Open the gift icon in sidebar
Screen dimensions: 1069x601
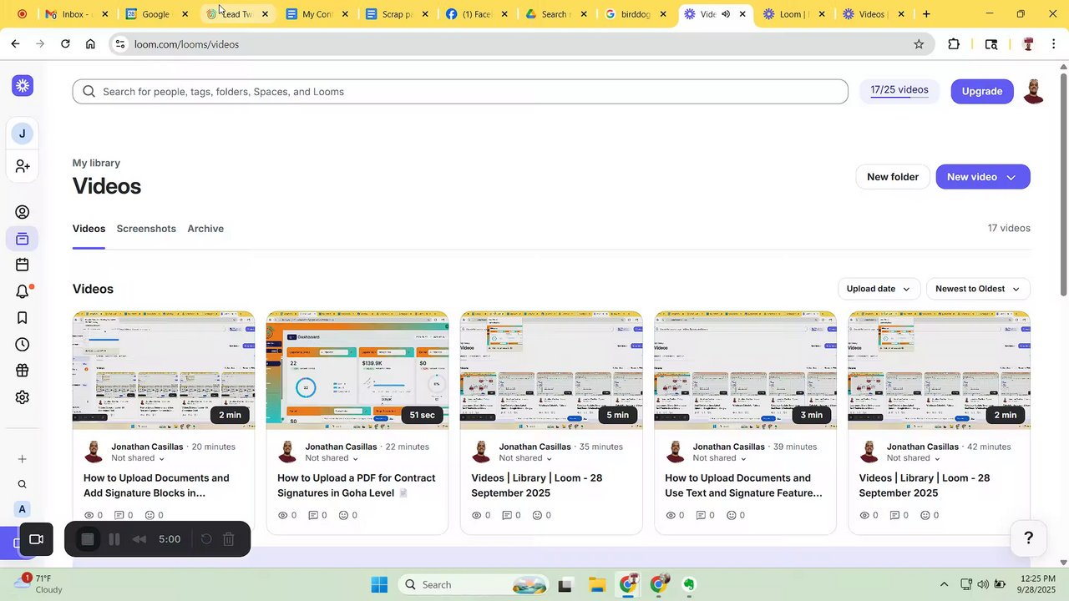coord(23,371)
